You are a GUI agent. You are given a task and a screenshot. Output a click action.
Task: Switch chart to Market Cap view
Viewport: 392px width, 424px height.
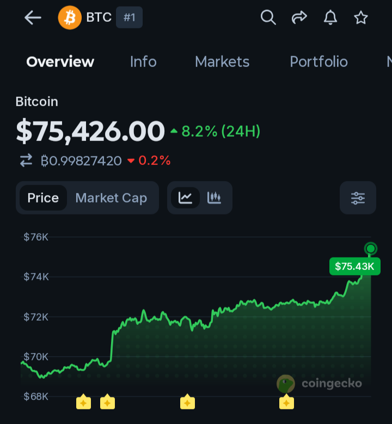tap(111, 198)
